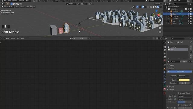Viewport: 193px width, 109px height.
Task: Select the Cylinder row in outliner
Action: click(x=176, y=19)
